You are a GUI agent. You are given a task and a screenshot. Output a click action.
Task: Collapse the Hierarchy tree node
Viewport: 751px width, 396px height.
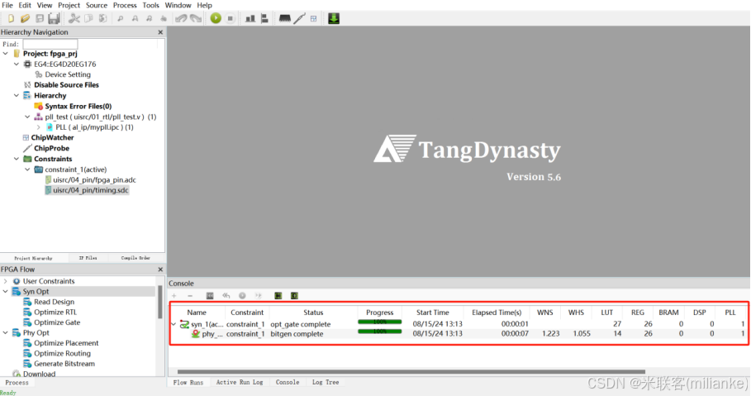pyautogui.click(x=17, y=95)
